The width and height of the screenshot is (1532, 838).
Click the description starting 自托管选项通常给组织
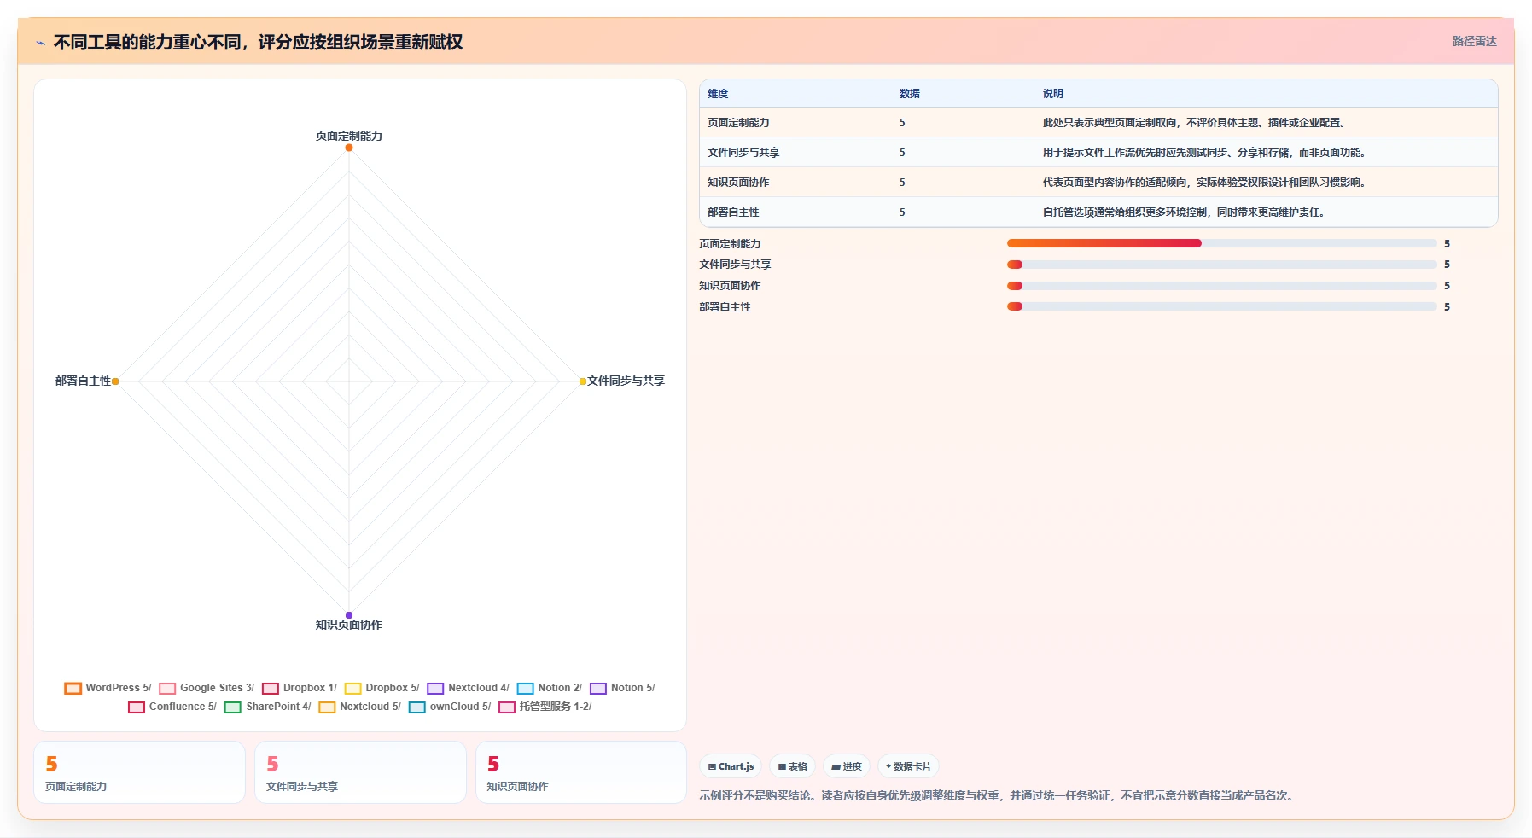(x=1185, y=212)
